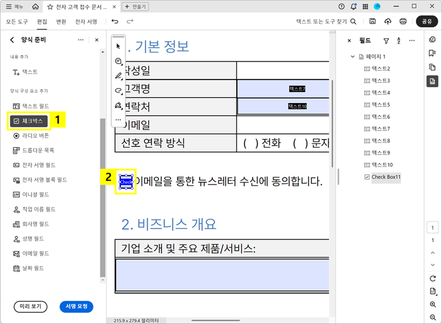Select the 전자 서명 필드 tool
The width and height of the screenshot is (442, 324).
coord(34,165)
